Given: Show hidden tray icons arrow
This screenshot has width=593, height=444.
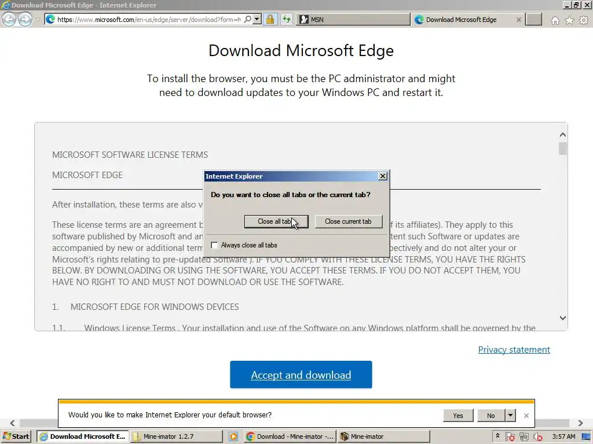Looking at the screenshot, I should tap(497, 436).
